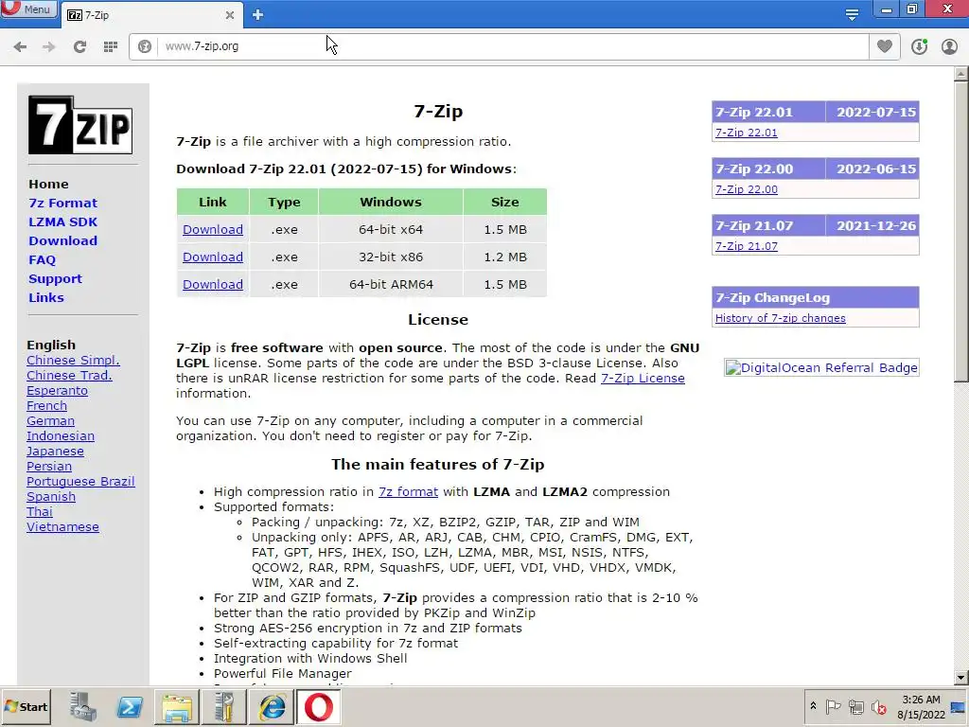Open Action Center flag icon
969x727 pixels.
tap(833, 706)
